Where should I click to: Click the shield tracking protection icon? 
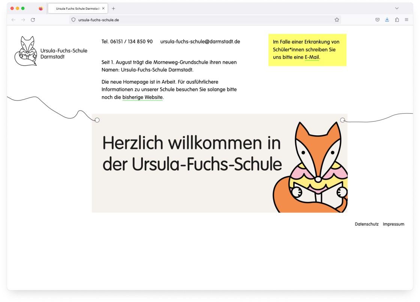point(73,20)
